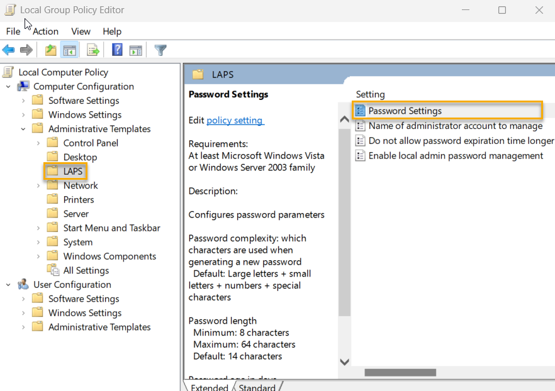The image size is (555, 391).
Task: Expand the Windows Components tree node
Action: 38,256
